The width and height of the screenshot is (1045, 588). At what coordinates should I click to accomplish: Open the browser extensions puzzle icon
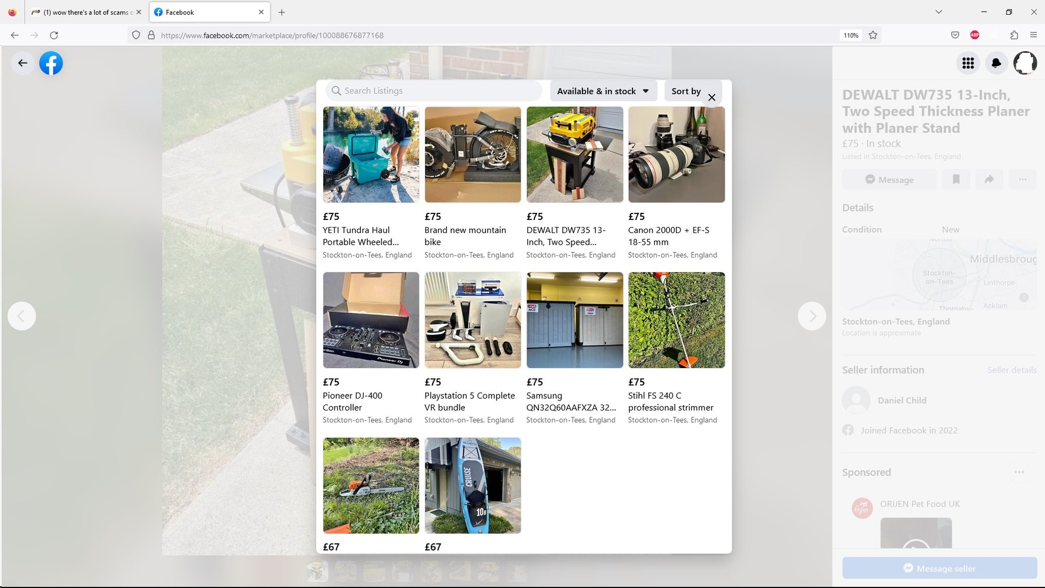pos(1014,35)
